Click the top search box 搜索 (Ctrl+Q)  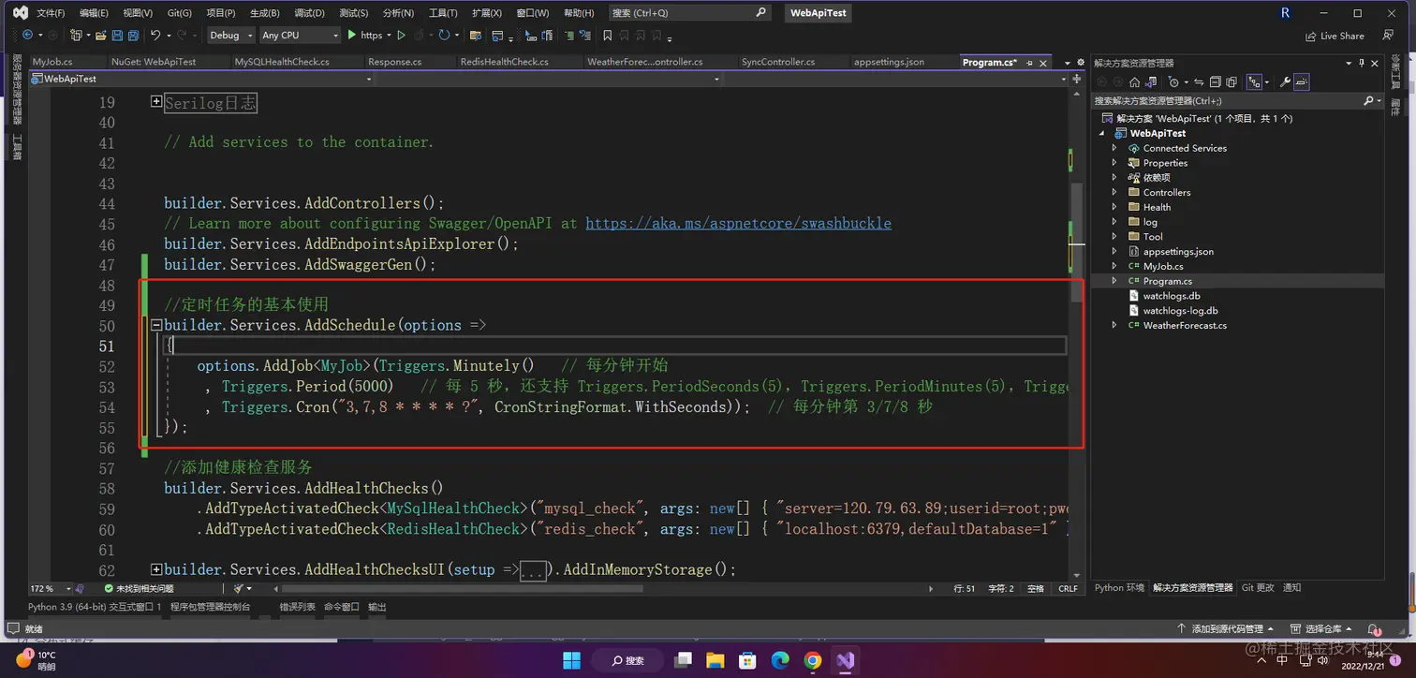[x=689, y=13]
